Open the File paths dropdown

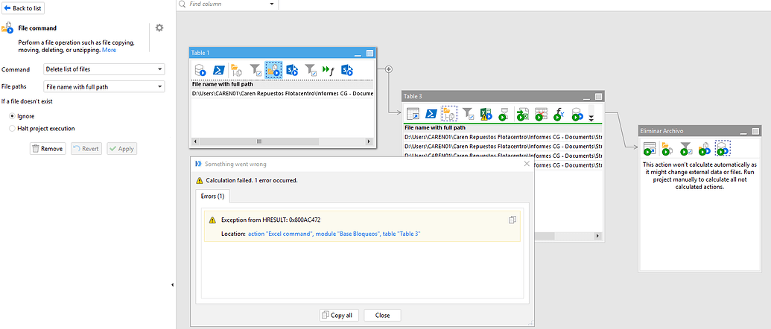coord(104,87)
